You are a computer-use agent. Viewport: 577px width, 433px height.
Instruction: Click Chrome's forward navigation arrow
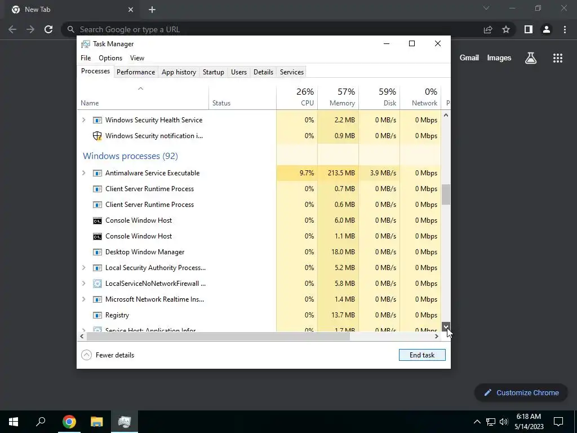[x=30, y=29]
